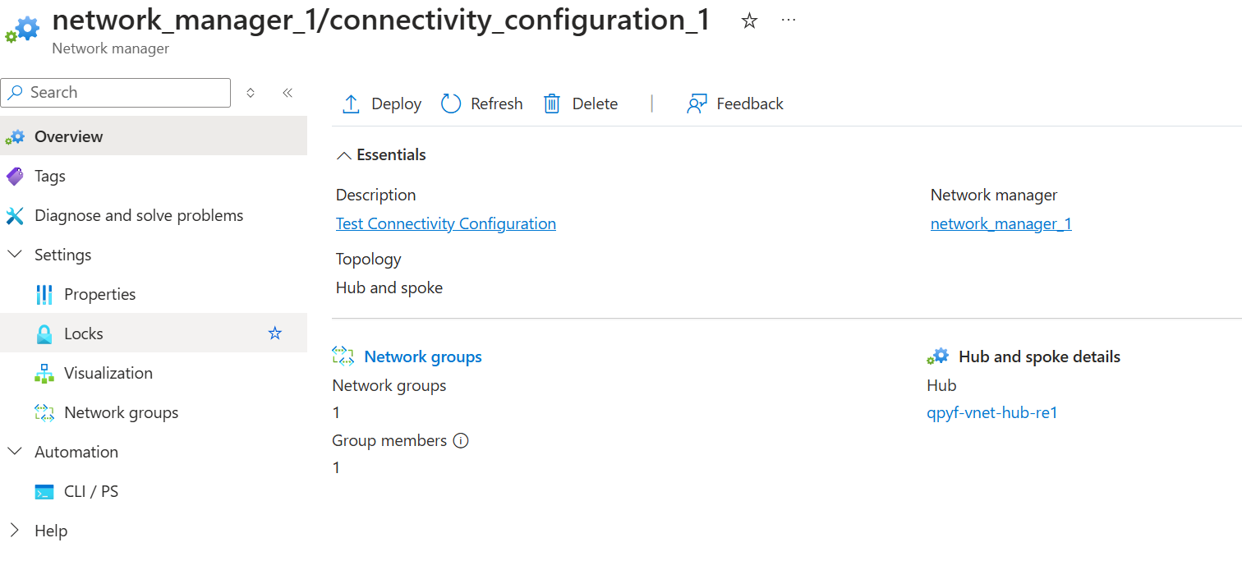This screenshot has width=1242, height=561.
Task: Collapse the Essentials section
Action: (344, 155)
